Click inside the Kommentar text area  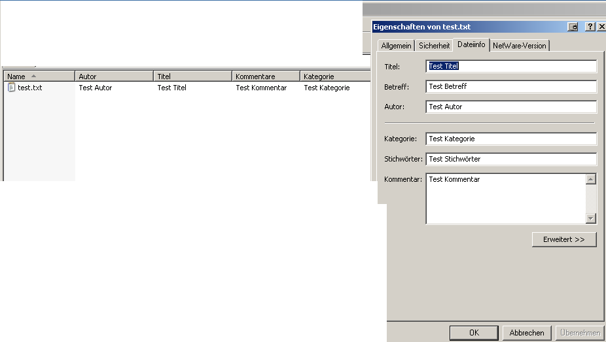tap(504, 198)
